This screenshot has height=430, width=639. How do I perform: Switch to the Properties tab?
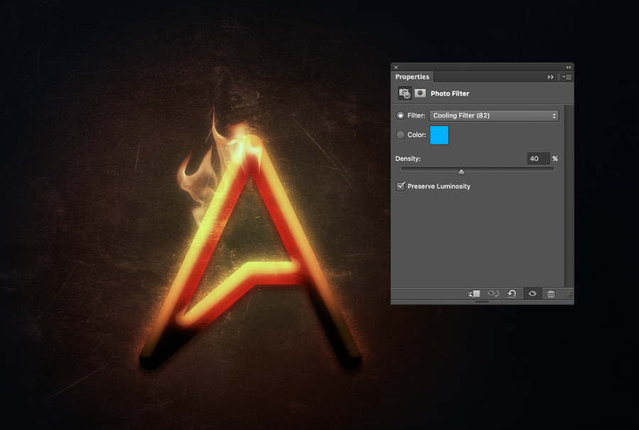(413, 77)
